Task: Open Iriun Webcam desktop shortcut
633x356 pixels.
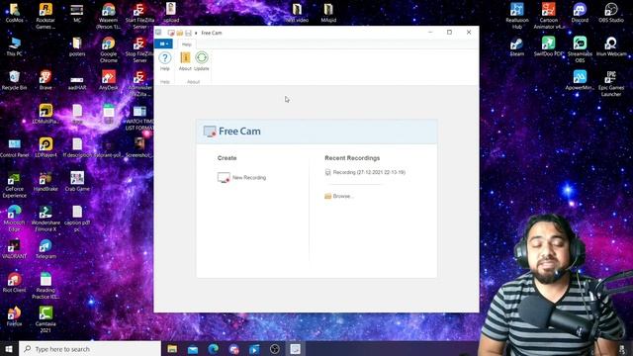Action: pyautogui.click(x=611, y=46)
